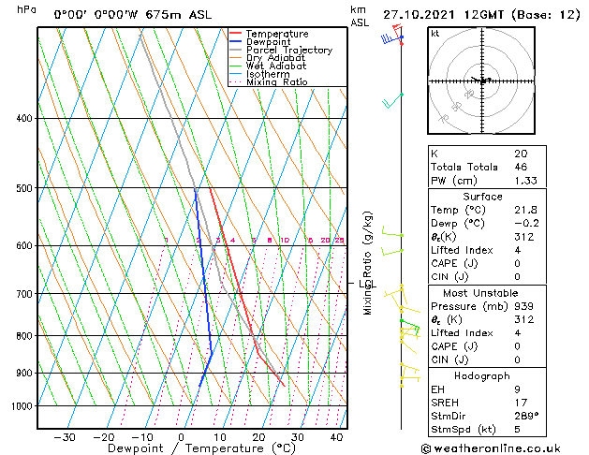Image resolution: width=589 pixels, height=455 pixels.
Task: Click the blue wind barb at top
Action: tap(389, 38)
